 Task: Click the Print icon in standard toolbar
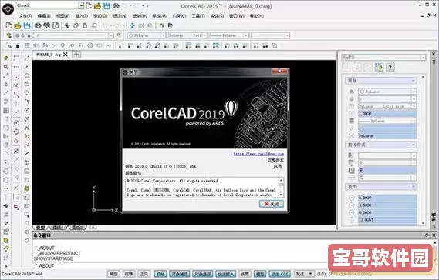38,25
